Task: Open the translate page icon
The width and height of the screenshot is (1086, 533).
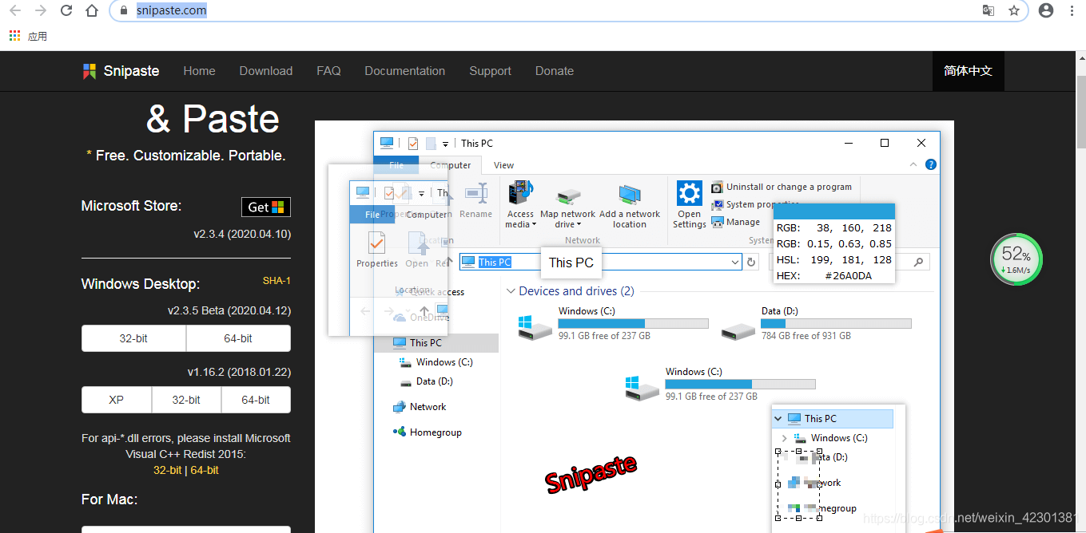Action: click(989, 10)
